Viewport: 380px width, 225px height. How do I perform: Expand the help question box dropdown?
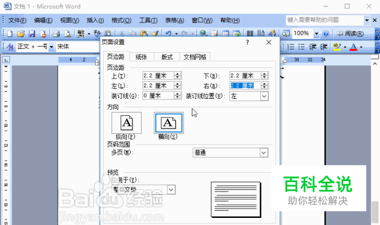pyautogui.click(x=367, y=20)
